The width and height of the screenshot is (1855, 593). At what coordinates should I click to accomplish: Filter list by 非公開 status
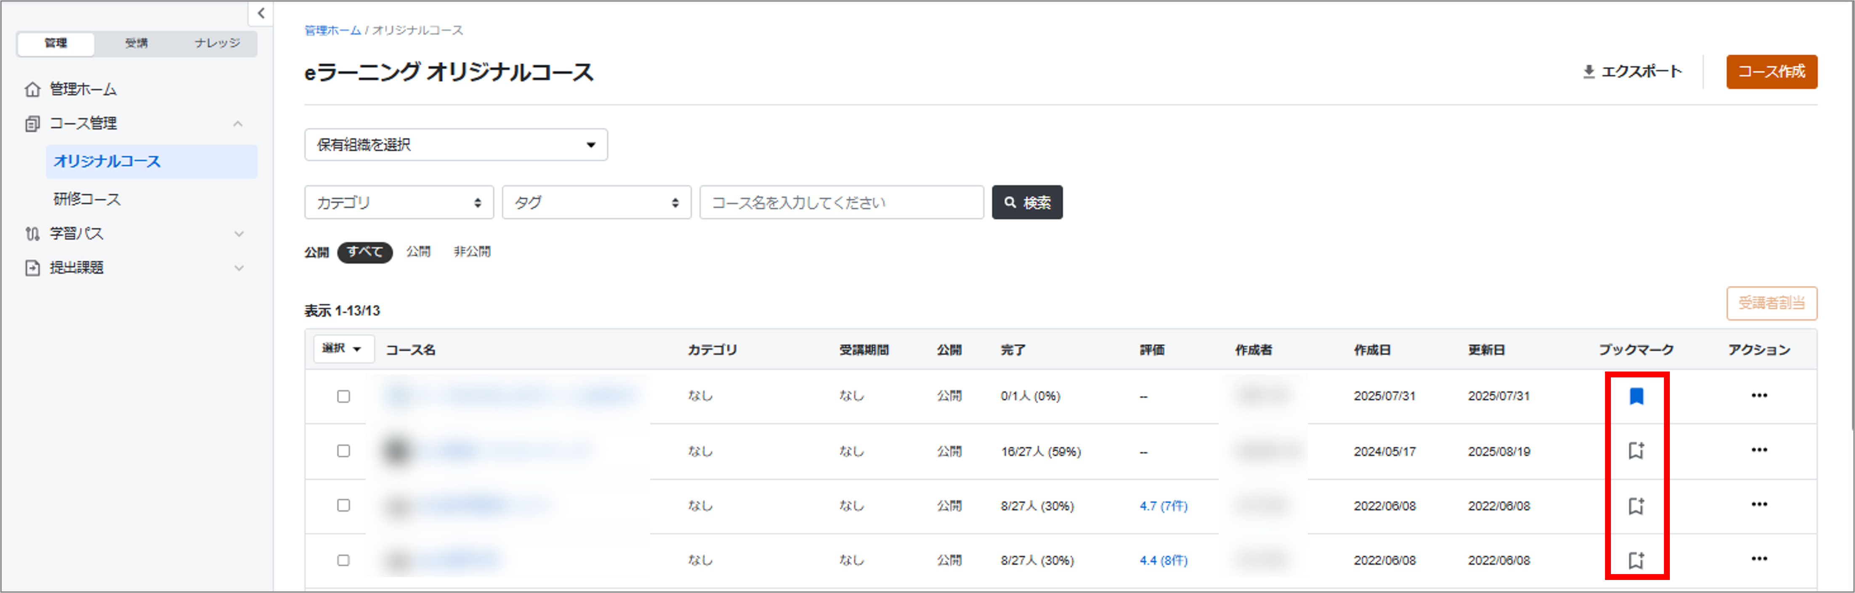(x=472, y=252)
